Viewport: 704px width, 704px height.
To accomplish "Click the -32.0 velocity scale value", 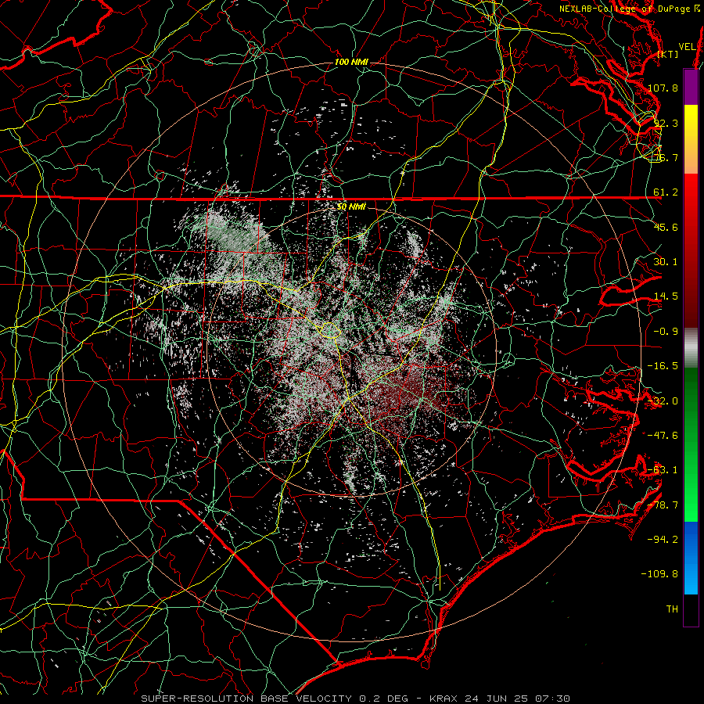I will click(663, 400).
